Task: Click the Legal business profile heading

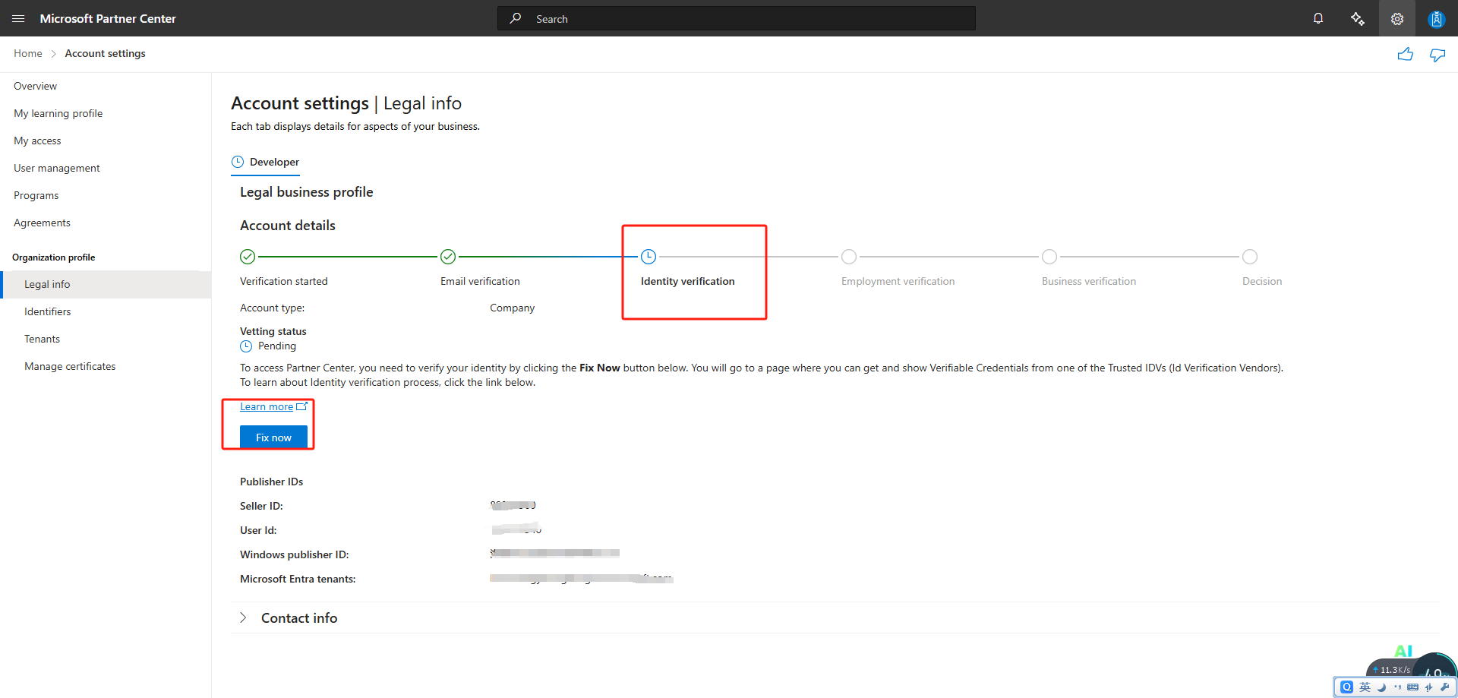Action: tap(307, 192)
